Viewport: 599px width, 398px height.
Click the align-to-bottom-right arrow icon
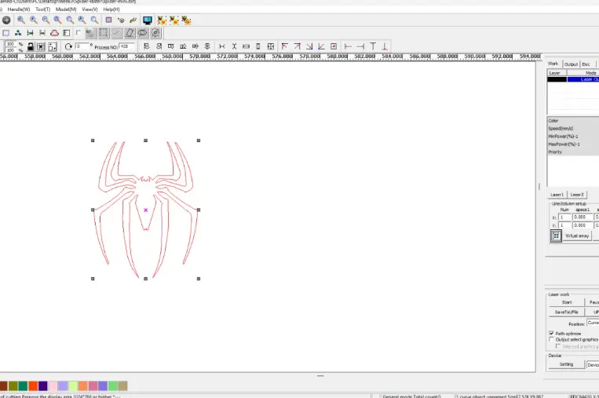point(309,46)
